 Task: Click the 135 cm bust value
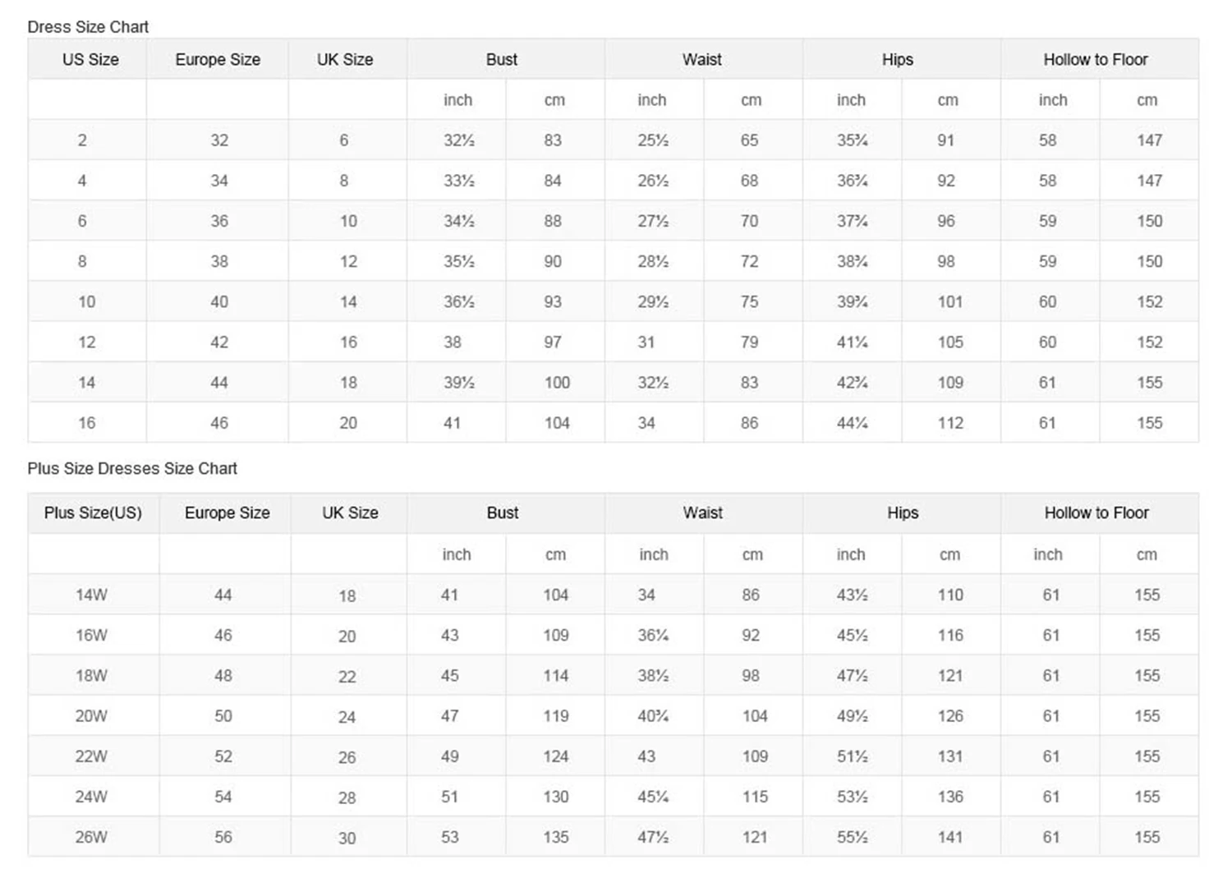tap(556, 838)
